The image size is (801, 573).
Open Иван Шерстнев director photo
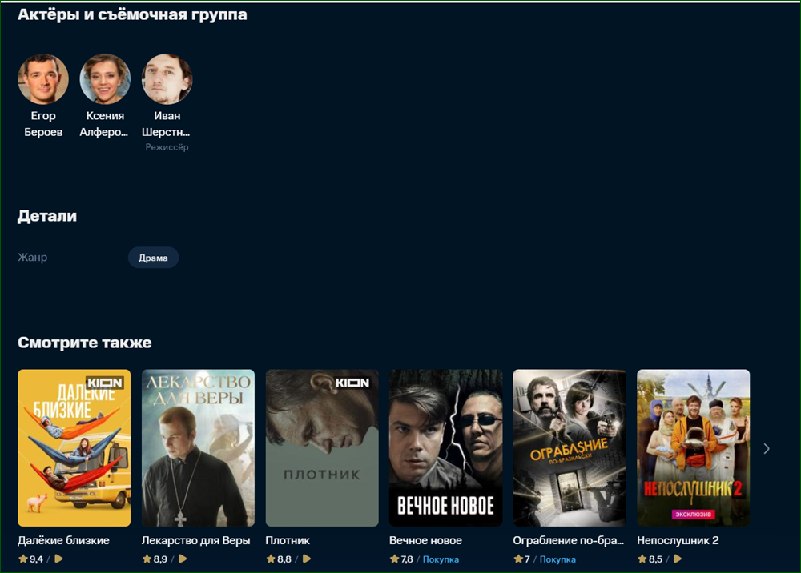167,79
